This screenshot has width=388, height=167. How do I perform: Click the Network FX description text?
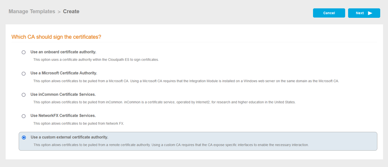(x=79, y=124)
